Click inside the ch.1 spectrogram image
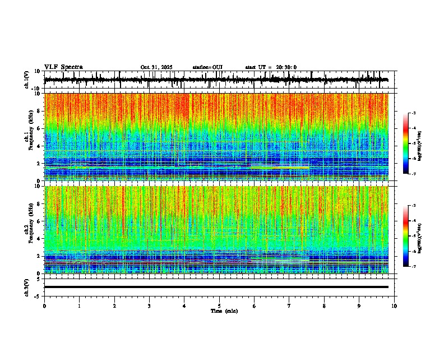This screenshot has height=343, width=444. (216, 137)
